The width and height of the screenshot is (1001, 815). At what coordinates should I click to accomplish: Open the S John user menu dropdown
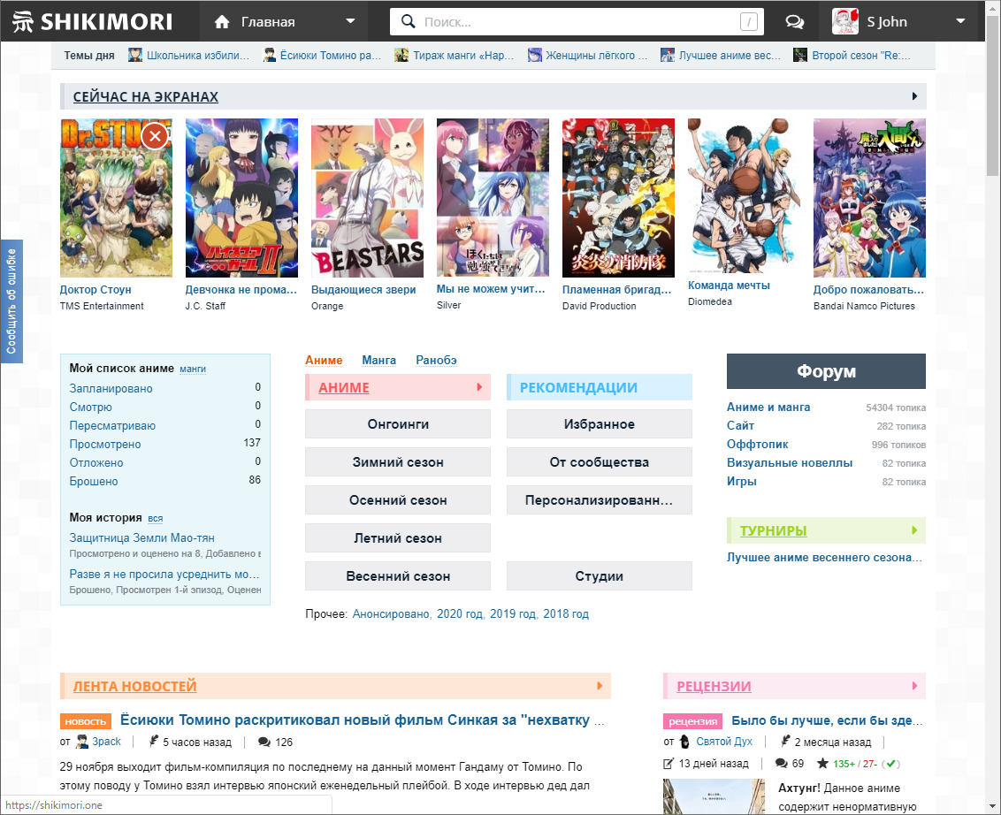point(960,22)
